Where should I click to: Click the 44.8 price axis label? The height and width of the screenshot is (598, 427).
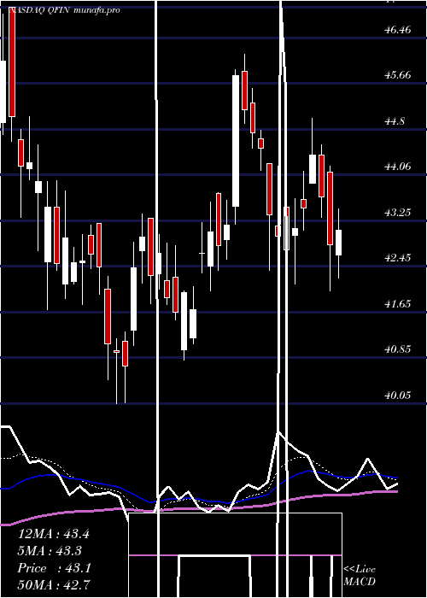(395, 121)
